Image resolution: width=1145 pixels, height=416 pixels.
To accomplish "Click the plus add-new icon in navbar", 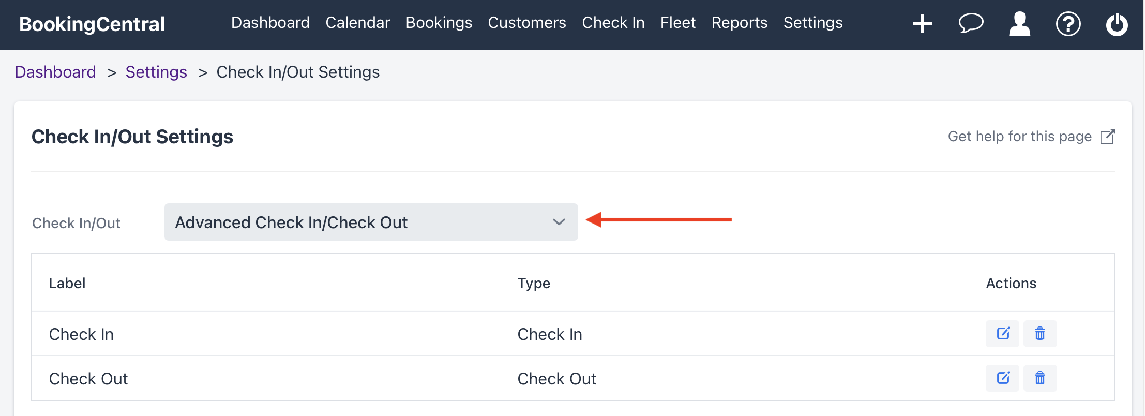I will (922, 24).
